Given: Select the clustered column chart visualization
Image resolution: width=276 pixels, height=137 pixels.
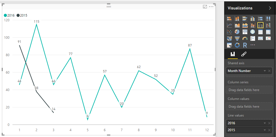Looking at the screenshot, I should pyautogui.click(x=253, y=19).
